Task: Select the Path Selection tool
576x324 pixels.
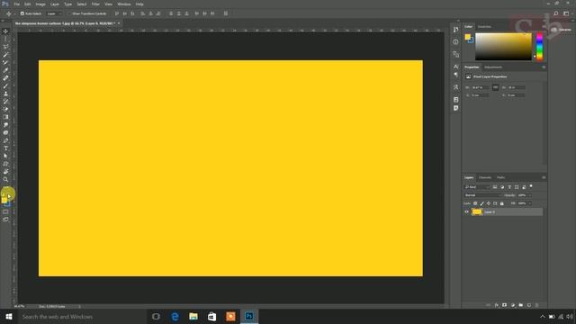Action: tap(5, 156)
